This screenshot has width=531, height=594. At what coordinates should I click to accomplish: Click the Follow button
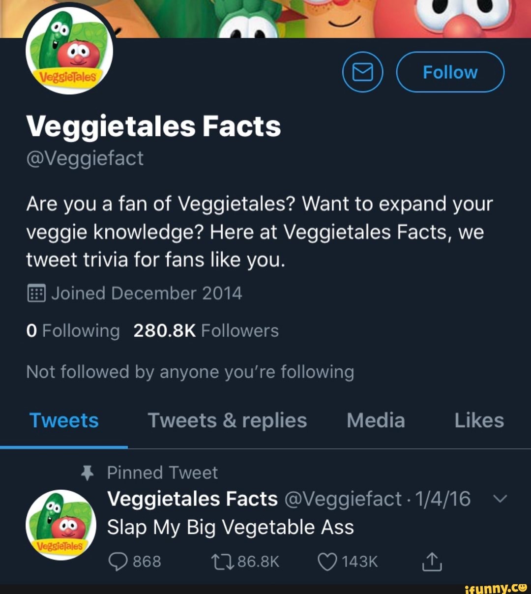[449, 72]
